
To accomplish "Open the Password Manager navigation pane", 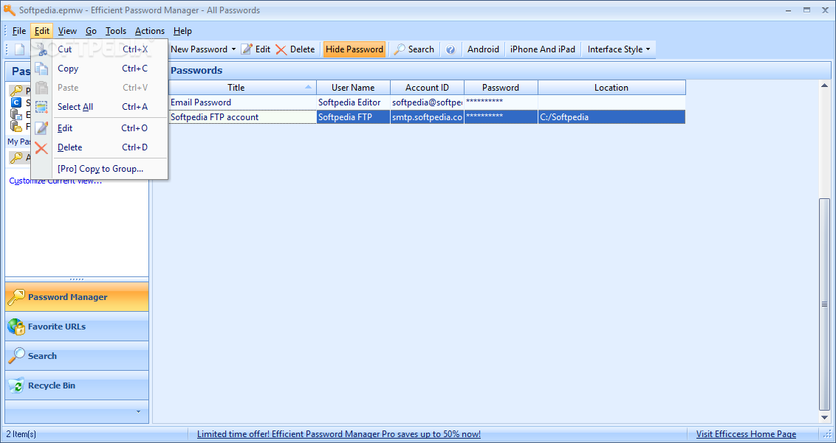I will [77, 297].
